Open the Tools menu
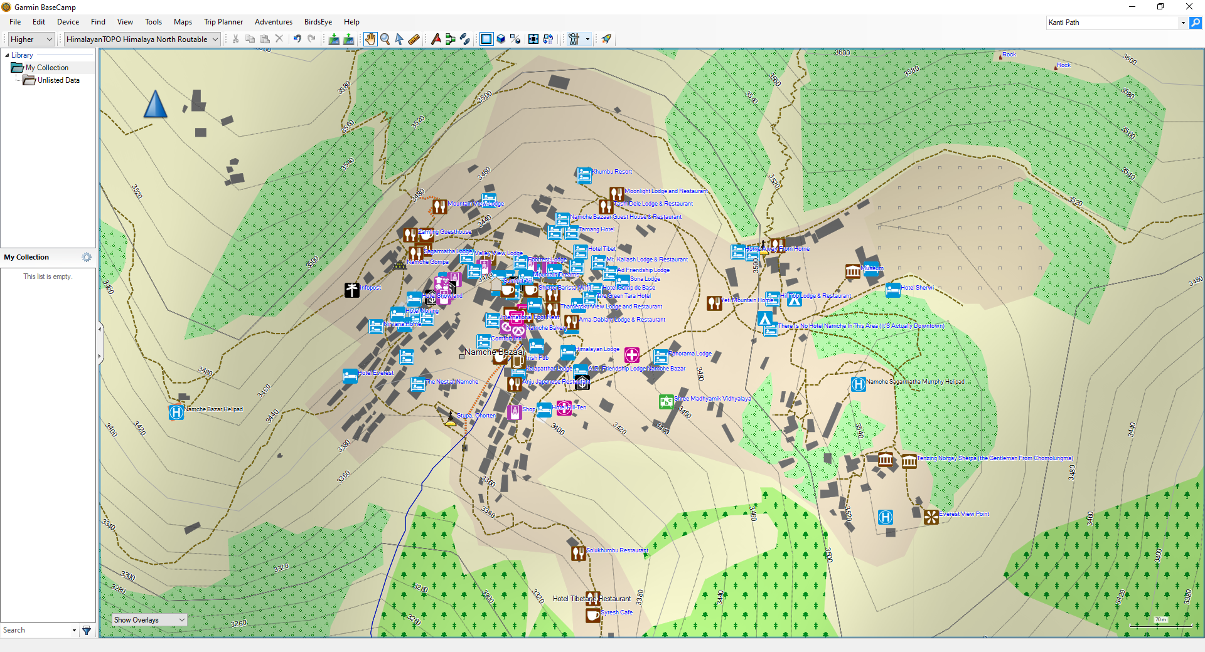 153,22
